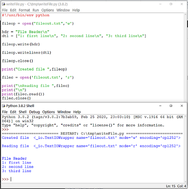
Task: Click the 'fileop.close()' code line
Action: (x=17, y=61)
